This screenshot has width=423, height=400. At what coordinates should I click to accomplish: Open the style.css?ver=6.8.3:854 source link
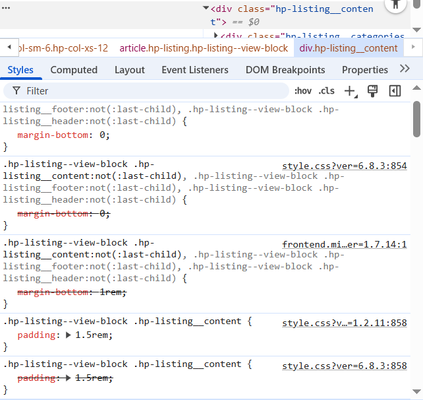[344, 166]
